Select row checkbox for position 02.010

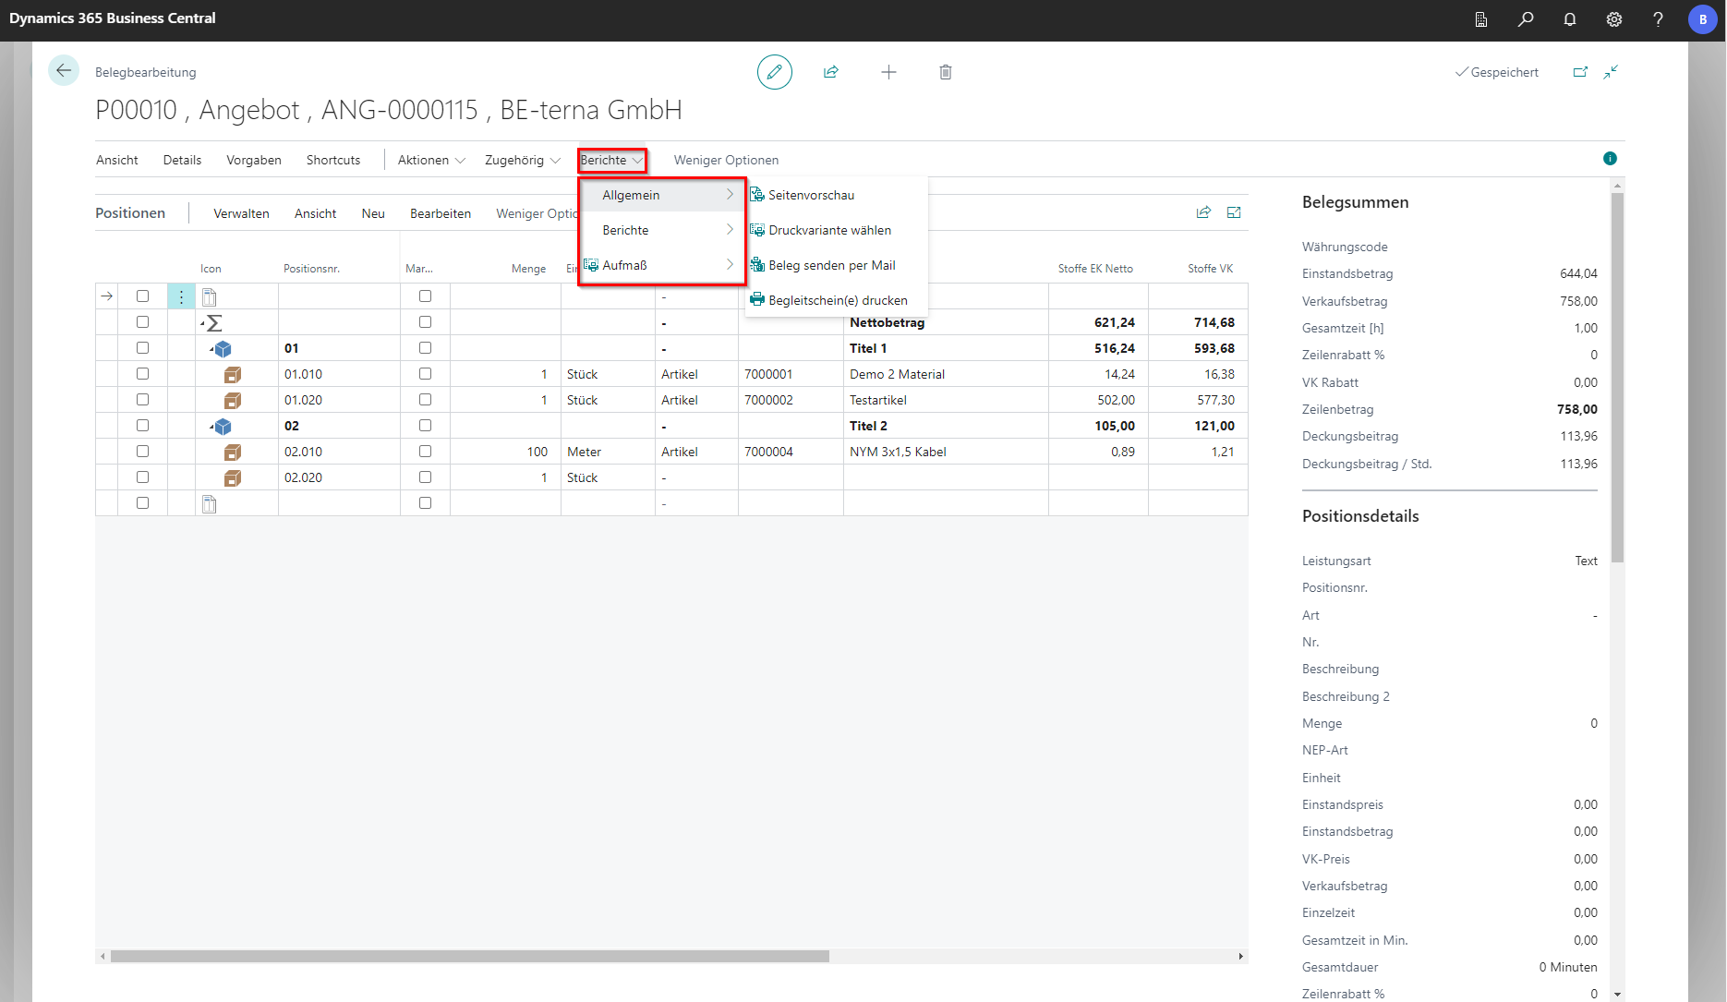(x=142, y=452)
